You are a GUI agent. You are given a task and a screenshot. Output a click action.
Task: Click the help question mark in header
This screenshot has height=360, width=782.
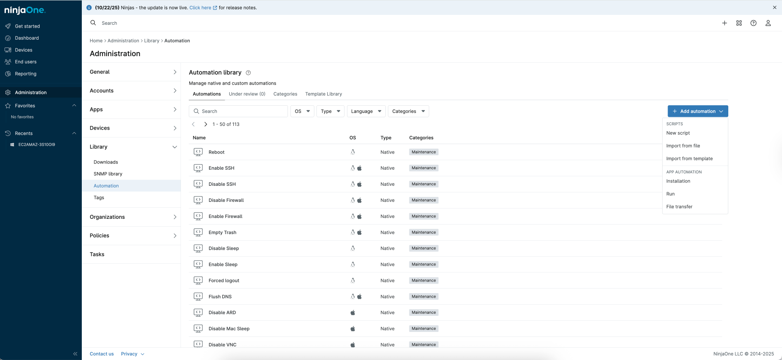pos(753,23)
